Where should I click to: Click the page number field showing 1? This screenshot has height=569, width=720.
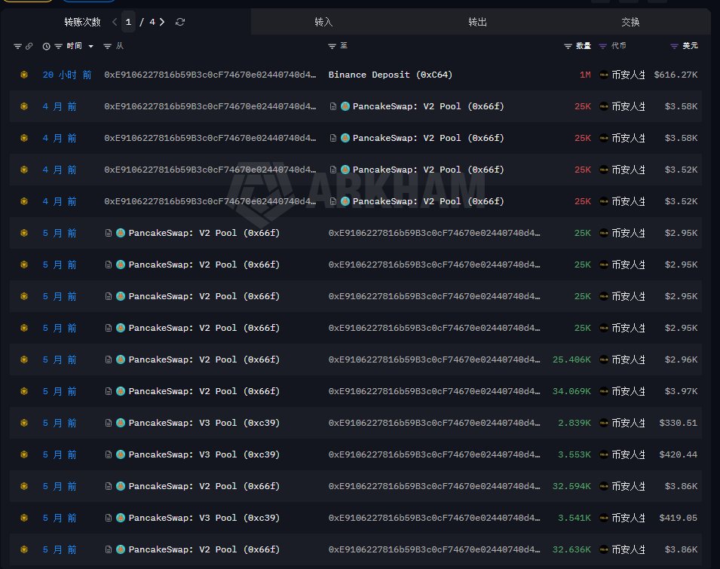pos(129,22)
